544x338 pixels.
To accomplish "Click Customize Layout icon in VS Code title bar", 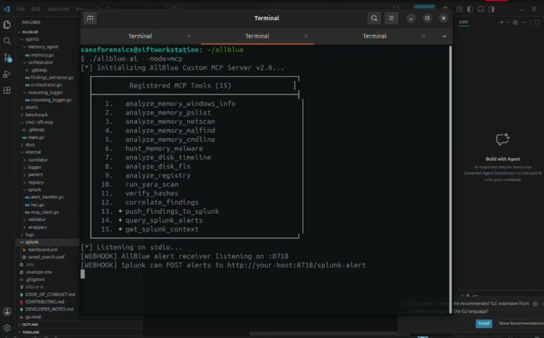I will [x=460, y=9].
